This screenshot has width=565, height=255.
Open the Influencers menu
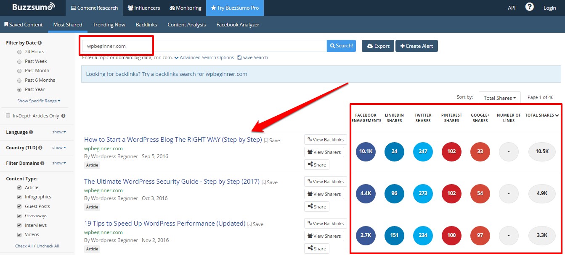click(144, 8)
